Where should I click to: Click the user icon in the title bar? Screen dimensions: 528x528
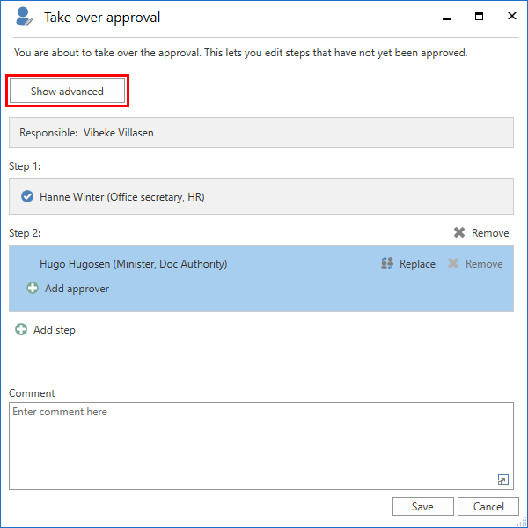tap(25, 17)
